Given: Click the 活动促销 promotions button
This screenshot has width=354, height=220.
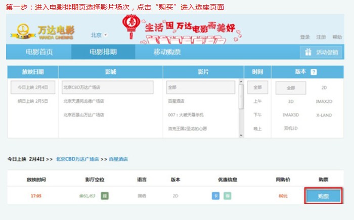Looking at the screenshot, I should tap(321, 52).
